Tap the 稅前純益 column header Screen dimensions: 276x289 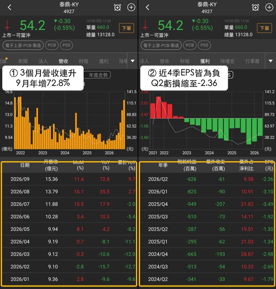[187, 165]
